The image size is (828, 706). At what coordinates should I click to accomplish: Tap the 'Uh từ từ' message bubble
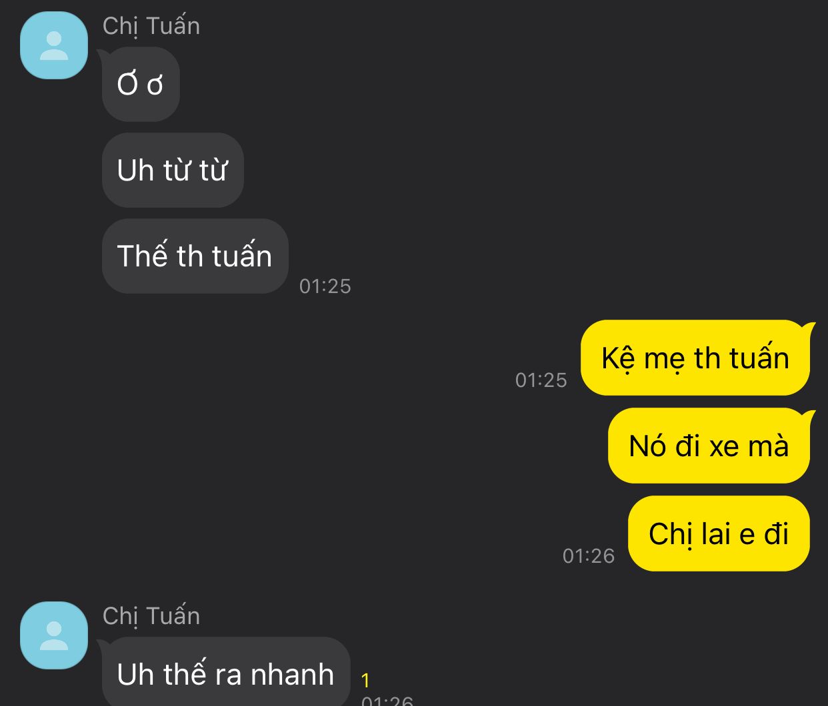(173, 170)
